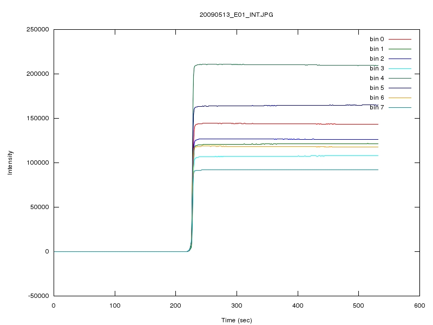
Task: Click the 'bin 3' legend label
Action: coord(377,68)
